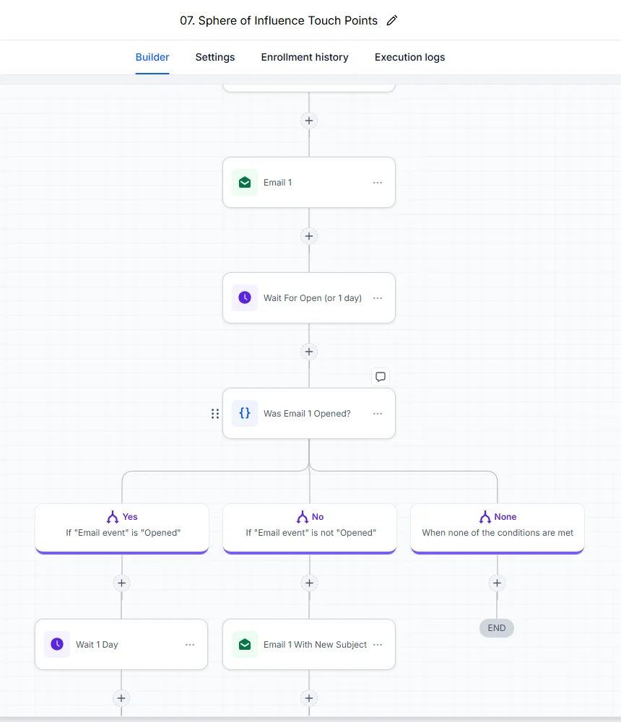Select the No branch card
621x722 pixels.
tap(310, 529)
